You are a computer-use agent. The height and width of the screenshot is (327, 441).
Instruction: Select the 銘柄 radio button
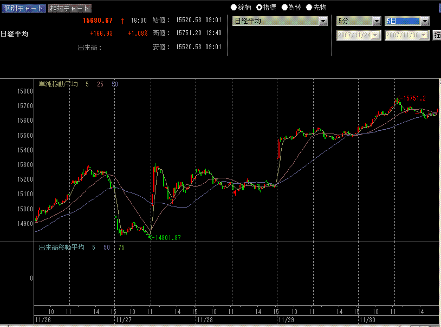(234, 8)
